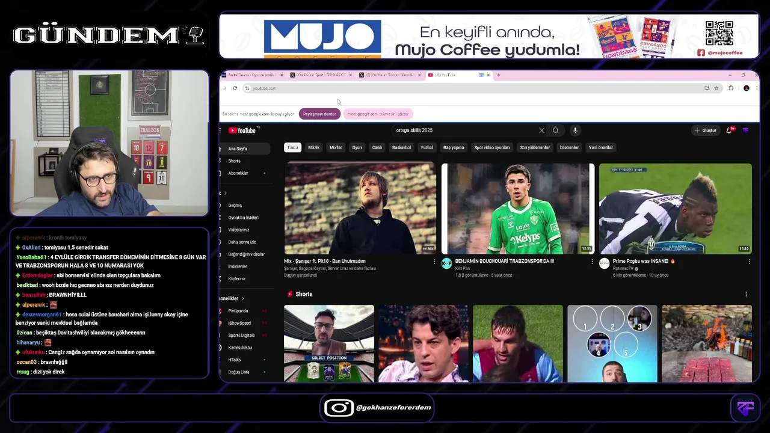The height and width of the screenshot is (433, 770).
Task: Open RptimaoTV channel avatar
Action: (604, 263)
